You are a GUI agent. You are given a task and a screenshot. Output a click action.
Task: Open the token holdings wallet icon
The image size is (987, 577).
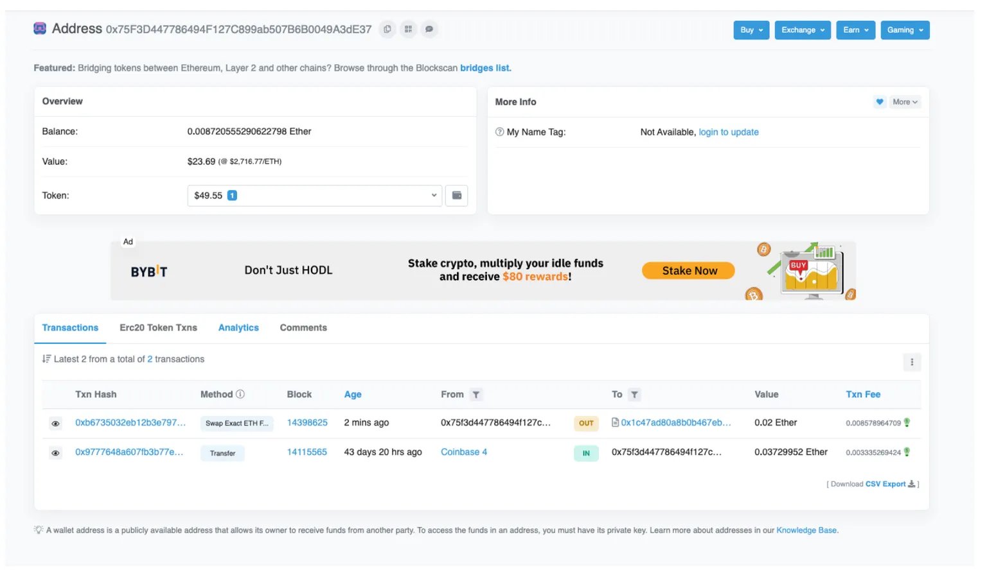pos(457,196)
